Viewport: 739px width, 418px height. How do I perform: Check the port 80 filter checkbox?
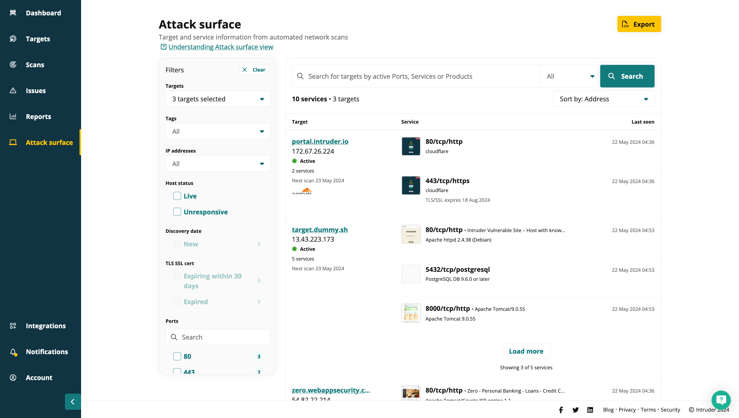pyautogui.click(x=177, y=356)
